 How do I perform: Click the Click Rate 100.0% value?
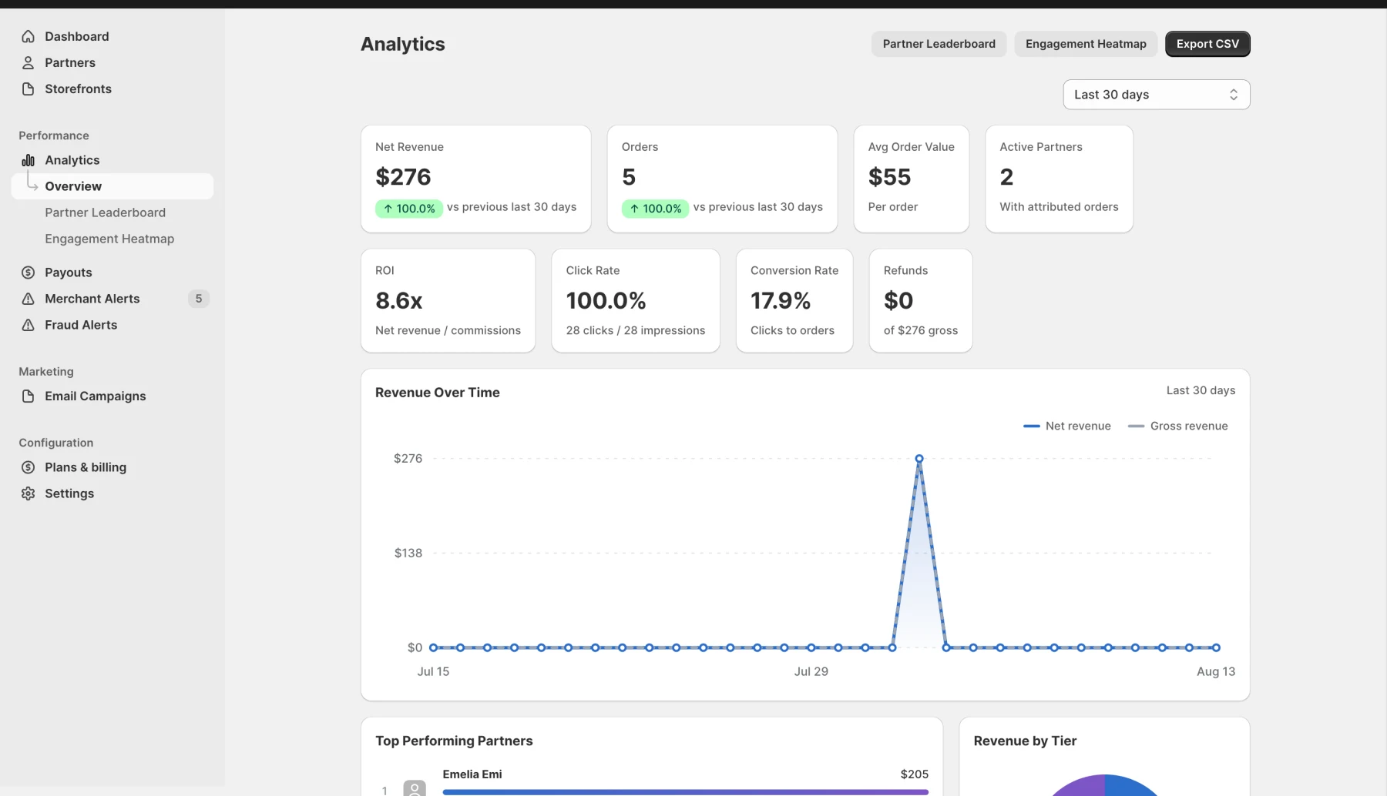[606, 300]
